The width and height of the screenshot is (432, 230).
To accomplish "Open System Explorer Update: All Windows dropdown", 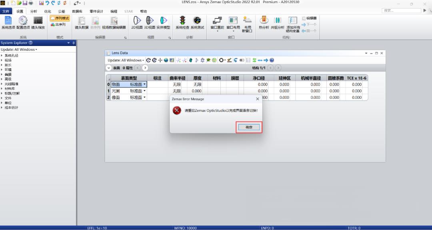I will click(19, 50).
